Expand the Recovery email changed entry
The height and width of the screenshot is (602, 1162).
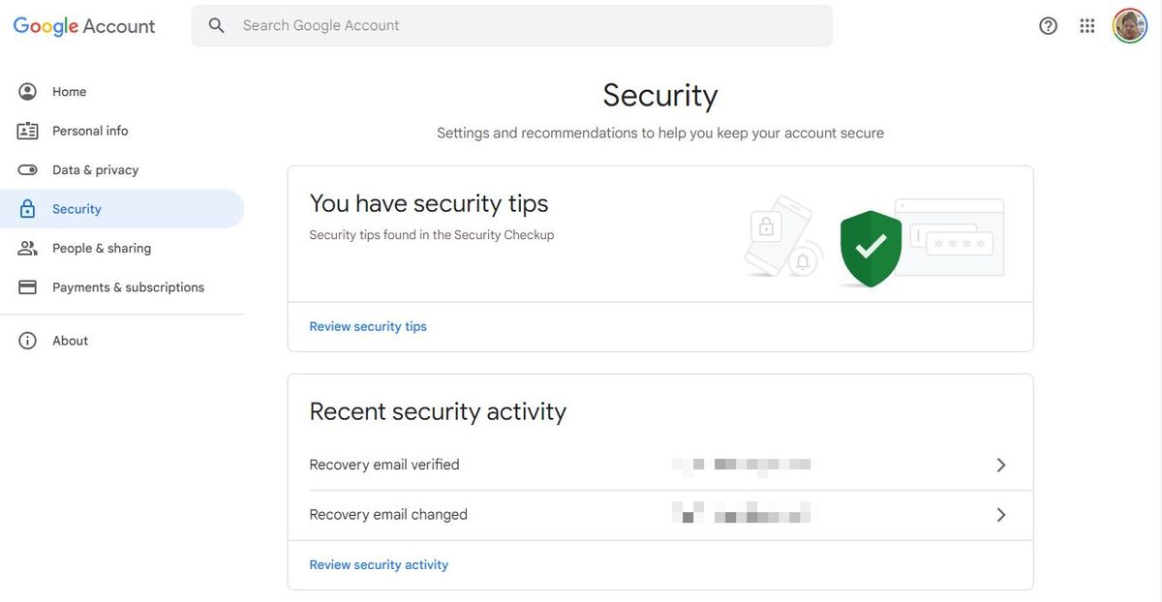(x=1001, y=514)
